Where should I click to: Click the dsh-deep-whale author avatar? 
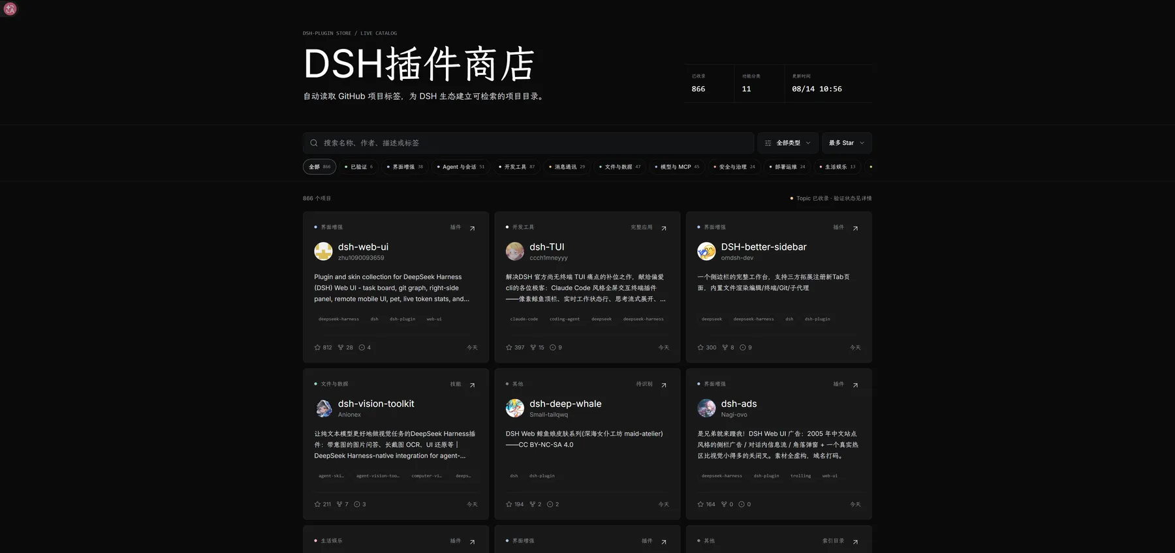click(515, 408)
